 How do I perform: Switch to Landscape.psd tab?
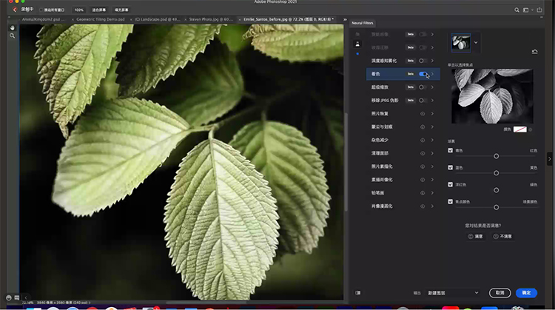[x=157, y=19]
